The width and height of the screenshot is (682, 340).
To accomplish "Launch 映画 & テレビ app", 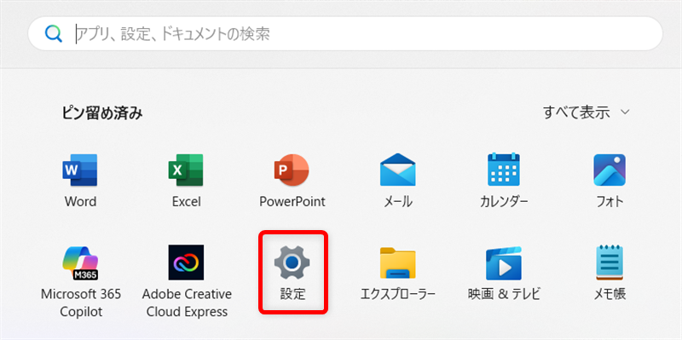I will pos(504,262).
